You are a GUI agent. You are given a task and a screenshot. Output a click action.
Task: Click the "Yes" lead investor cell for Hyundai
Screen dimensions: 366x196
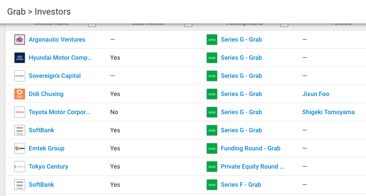click(115, 58)
